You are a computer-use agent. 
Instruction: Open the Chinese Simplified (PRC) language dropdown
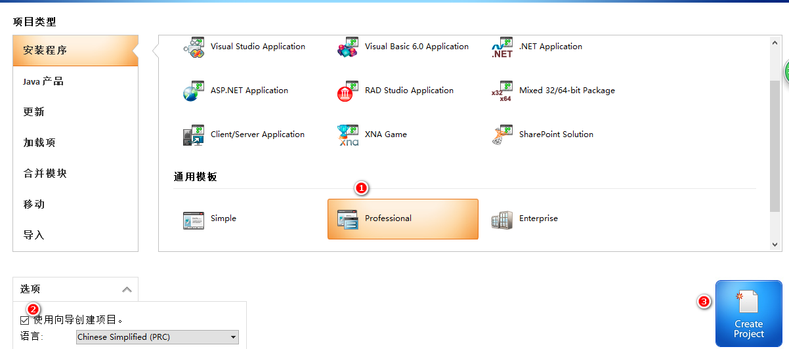(x=158, y=337)
